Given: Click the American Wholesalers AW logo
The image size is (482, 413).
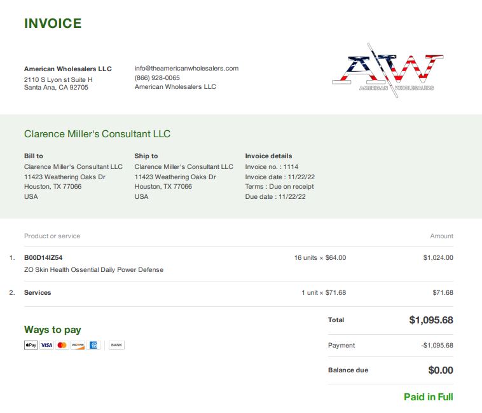Looking at the screenshot, I should click(387, 71).
